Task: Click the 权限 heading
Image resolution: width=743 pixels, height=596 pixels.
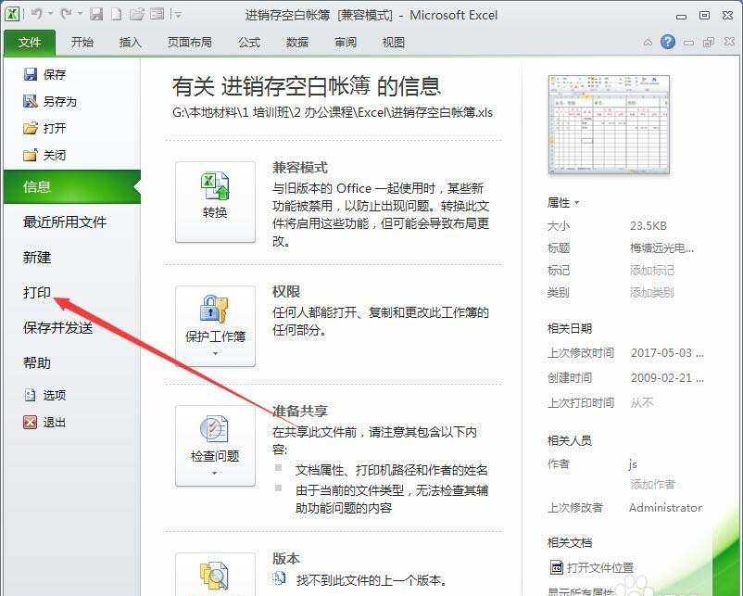Action: tap(286, 292)
